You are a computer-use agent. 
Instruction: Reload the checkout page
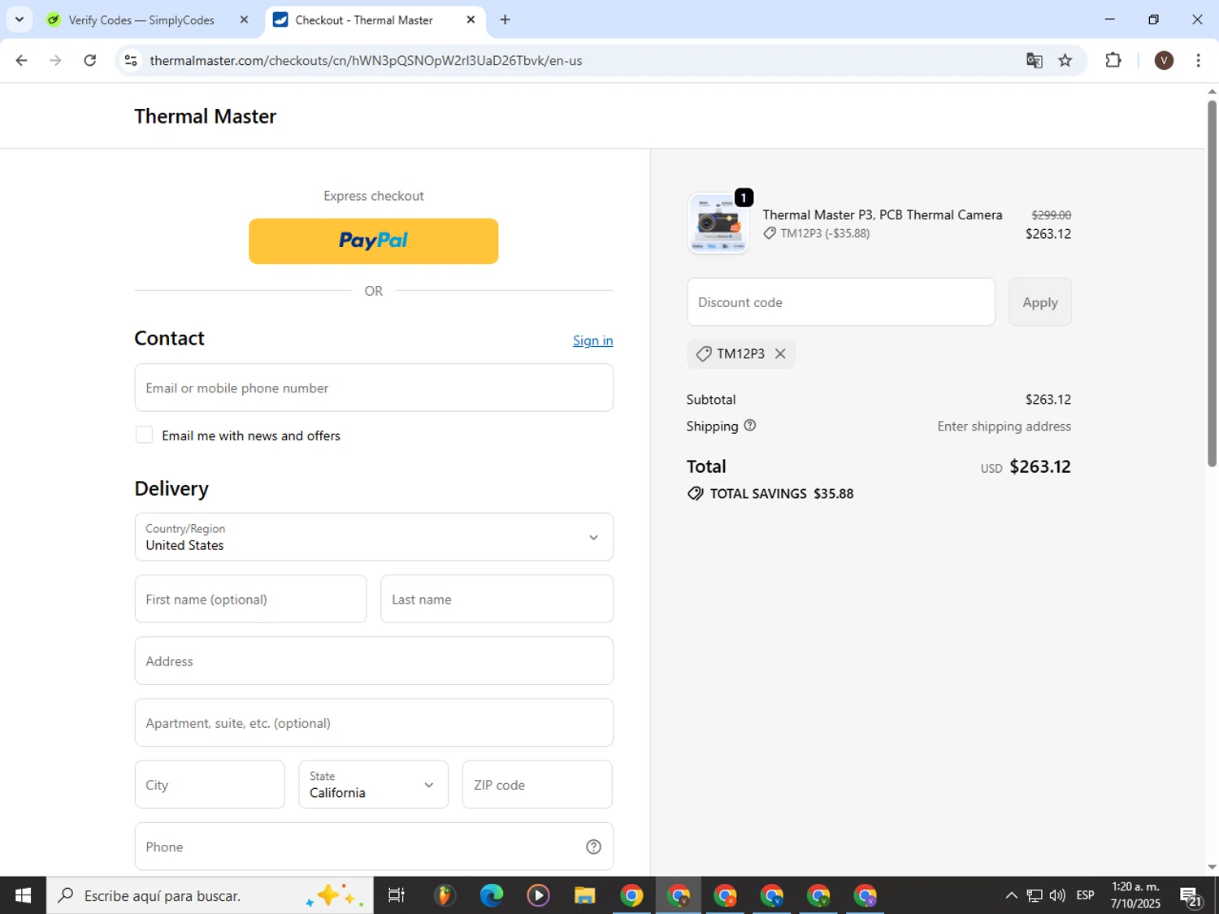[90, 60]
